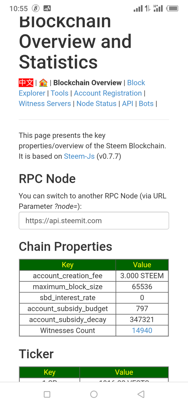Open the Bots link
This screenshot has height=407, width=188.
click(146, 104)
